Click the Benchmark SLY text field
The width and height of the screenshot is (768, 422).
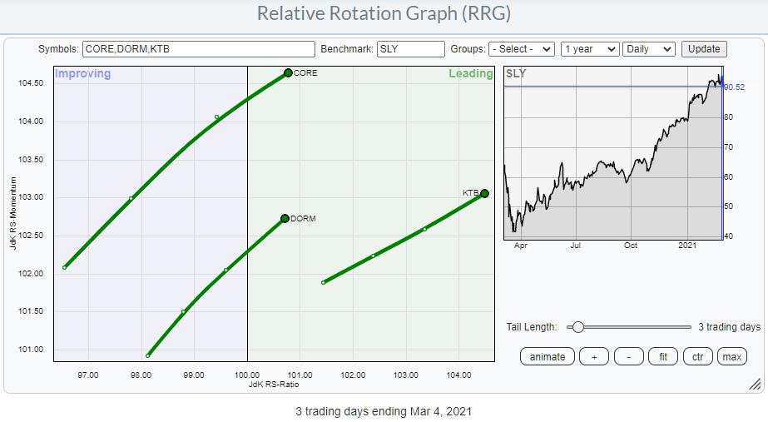[409, 49]
